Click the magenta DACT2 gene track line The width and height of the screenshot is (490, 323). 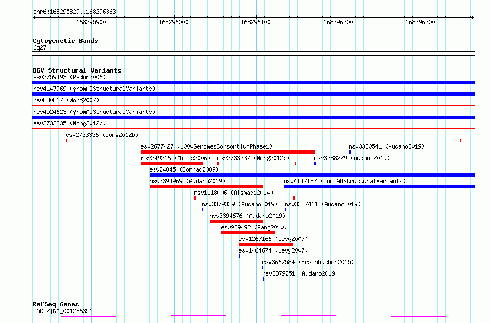(x=253, y=316)
